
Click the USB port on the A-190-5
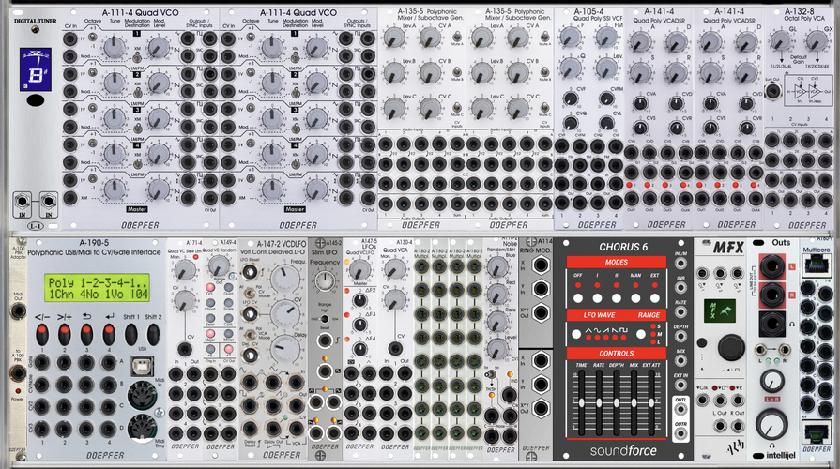point(142,367)
